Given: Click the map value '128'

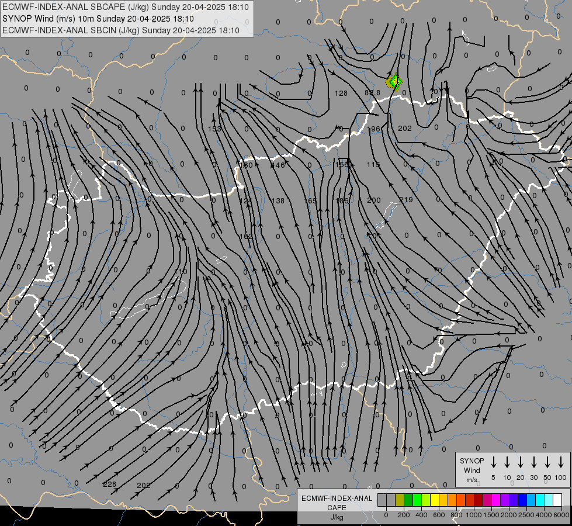Looking at the screenshot, I should (x=341, y=93).
